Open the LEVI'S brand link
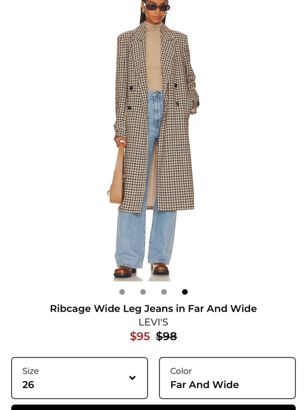The width and height of the screenshot is (307, 410). click(x=153, y=322)
